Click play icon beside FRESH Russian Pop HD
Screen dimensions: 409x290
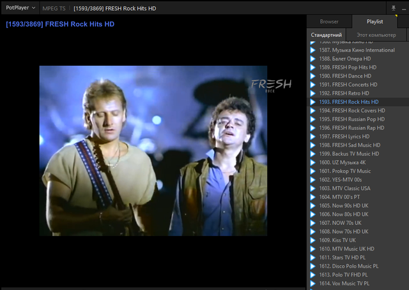click(313, 119)
